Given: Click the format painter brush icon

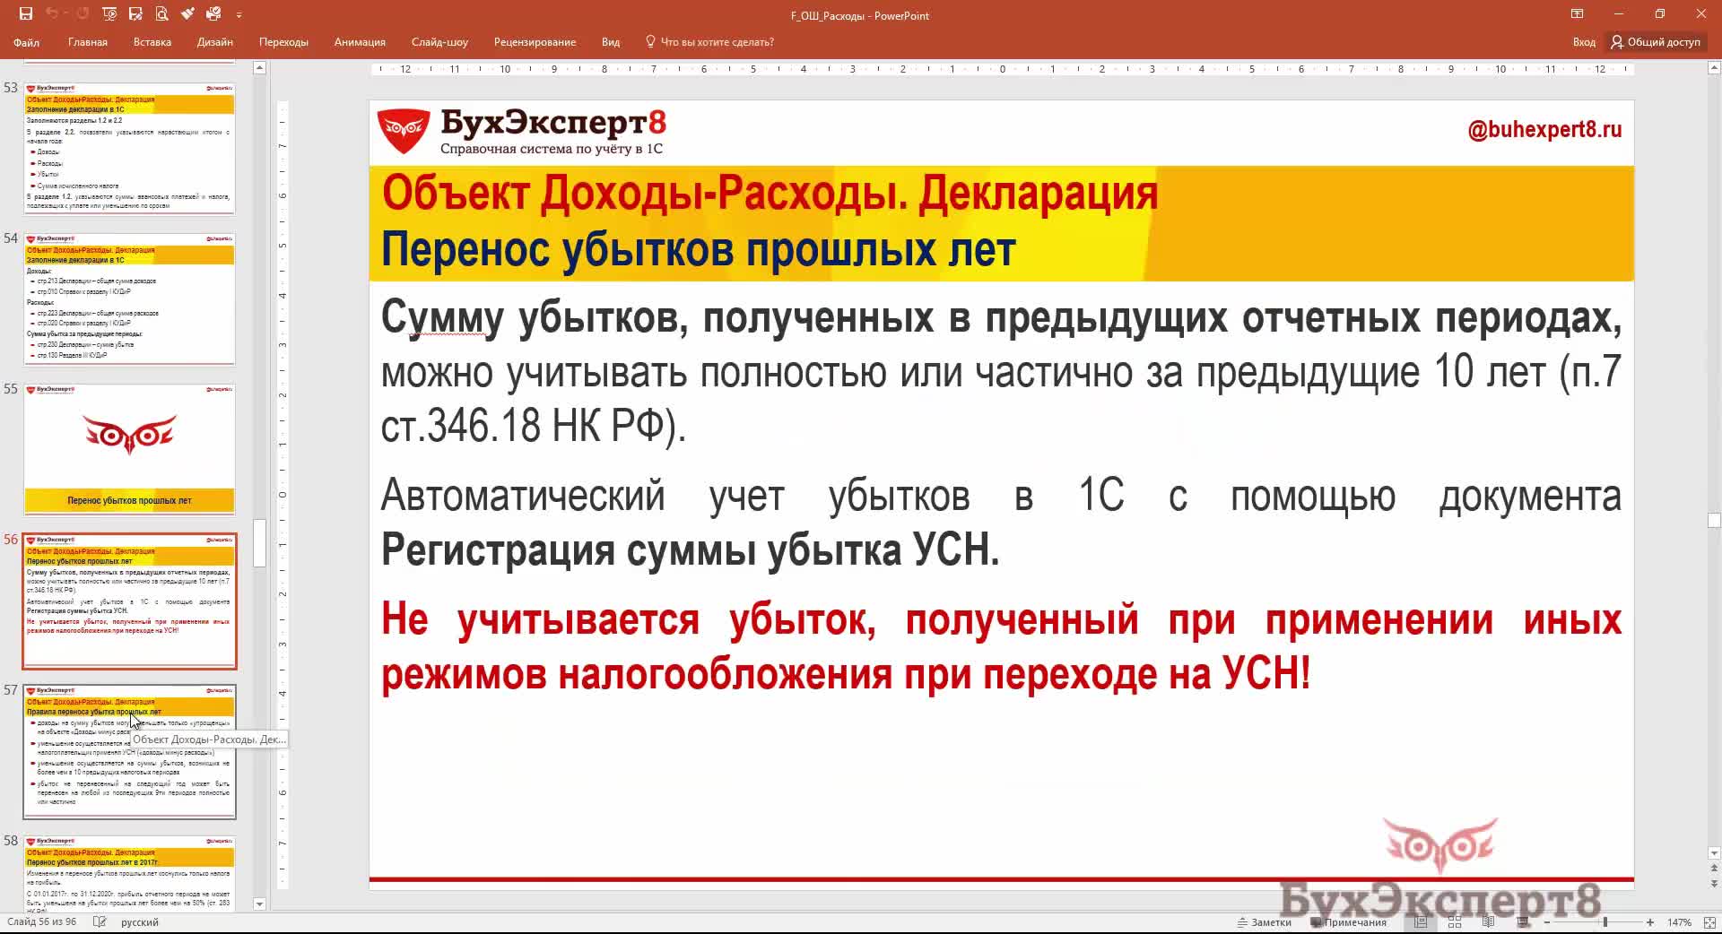Looking at the screenshot, I should tap(187, 14).
